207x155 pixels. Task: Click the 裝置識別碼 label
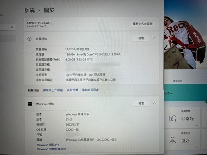click(43, 65)
